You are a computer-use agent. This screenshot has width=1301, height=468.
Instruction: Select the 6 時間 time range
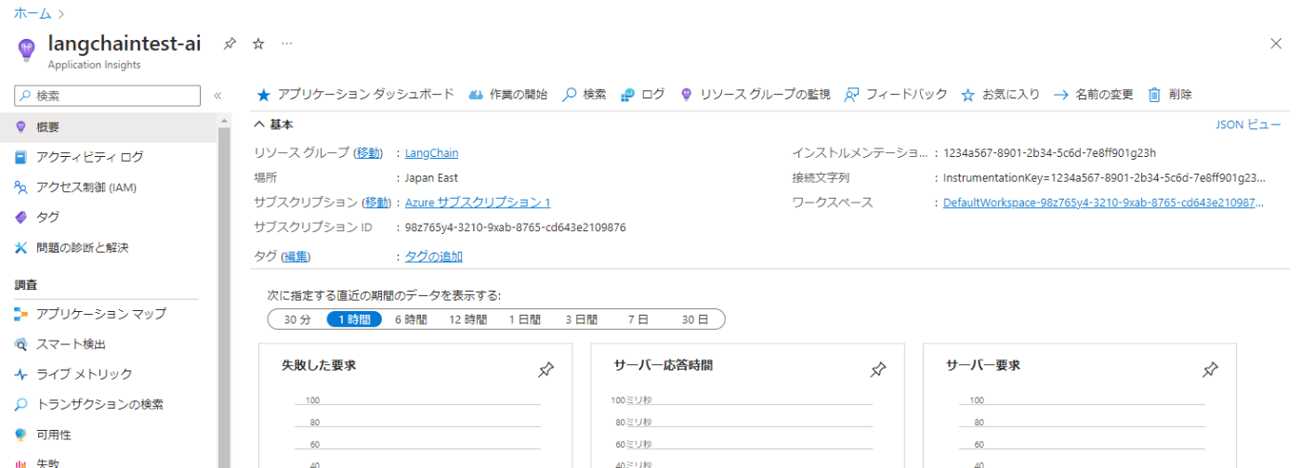click(411, 319)
